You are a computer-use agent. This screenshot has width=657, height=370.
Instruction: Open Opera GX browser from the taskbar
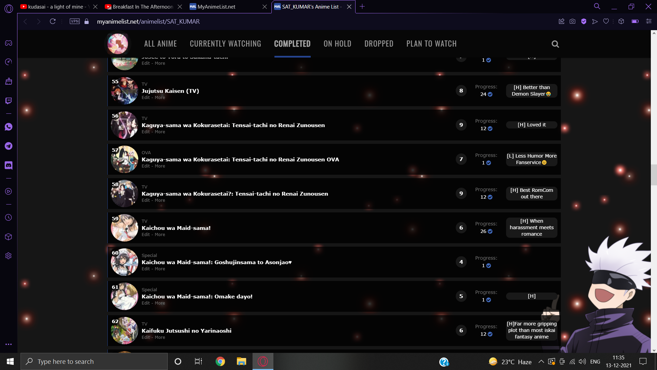263,361
